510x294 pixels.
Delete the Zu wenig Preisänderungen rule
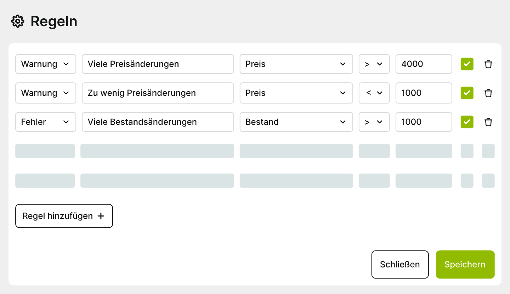[488, 93]
